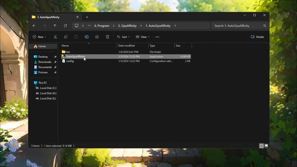
Task: Open Pictures in the sidebar
Action: pyautogui.click(x=43, y=72)
